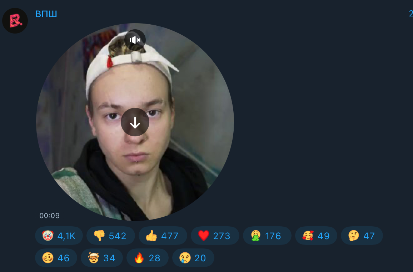Image resolution: width=413 pixels, height=272 pixels.
Task: Open the ВПШ channel avatar
Action: (15, 20)
